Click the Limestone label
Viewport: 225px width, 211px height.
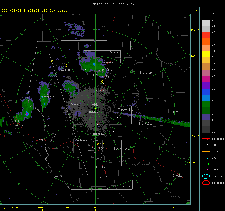pyautogui.click(x=47, y=97)
